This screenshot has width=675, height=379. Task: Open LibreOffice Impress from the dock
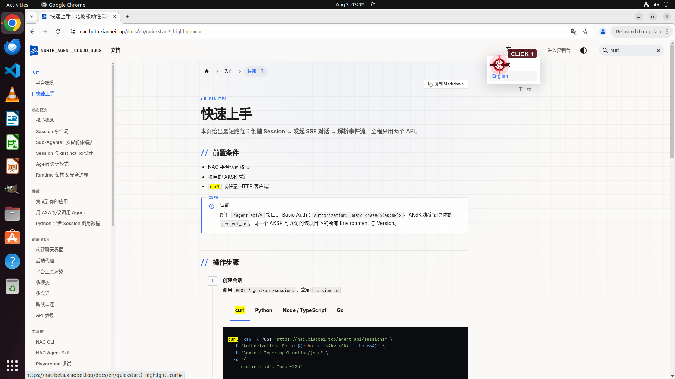tap(12, 166)
